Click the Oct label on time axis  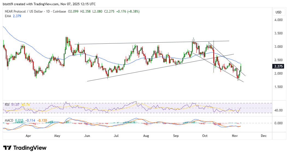tap(205, 136)
